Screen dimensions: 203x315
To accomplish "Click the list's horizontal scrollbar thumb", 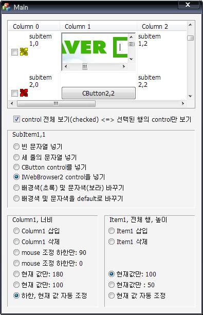I will point(56,103).
